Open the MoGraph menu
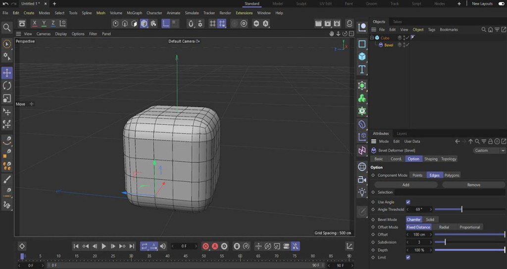The height and width of the screenshot is (269, 507). click(134, 13)
